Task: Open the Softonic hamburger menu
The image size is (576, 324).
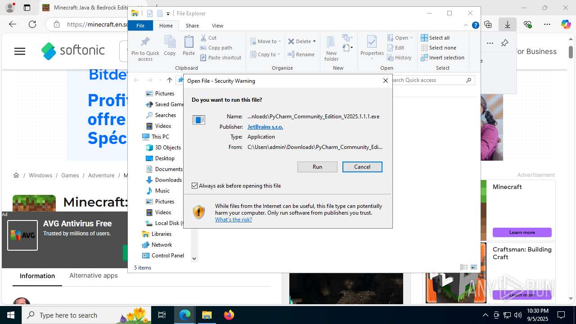Action: tap(20, 51)
